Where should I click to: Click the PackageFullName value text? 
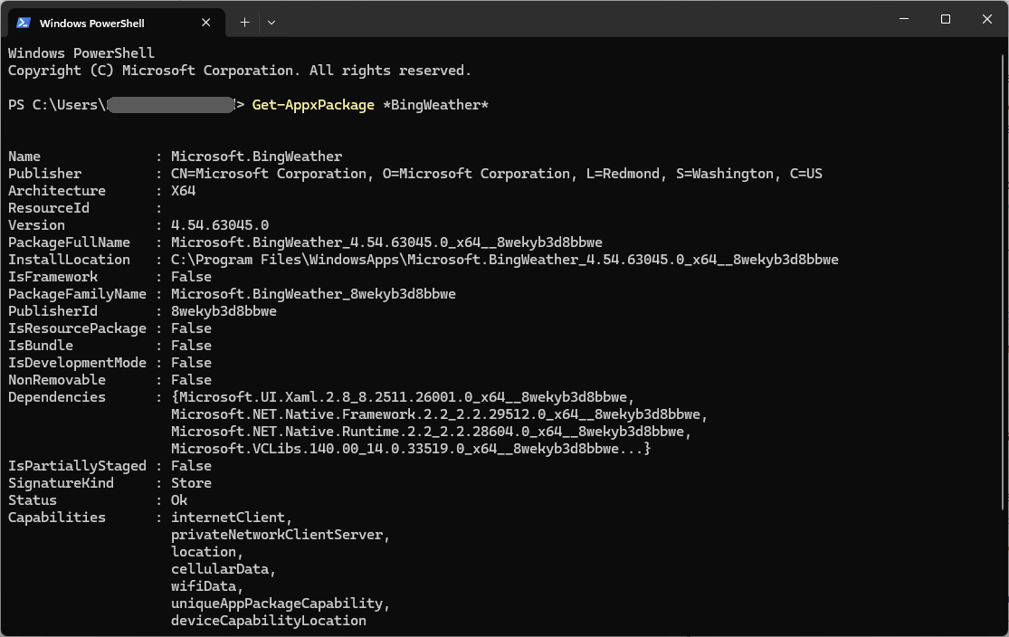[x=386, y=242]
